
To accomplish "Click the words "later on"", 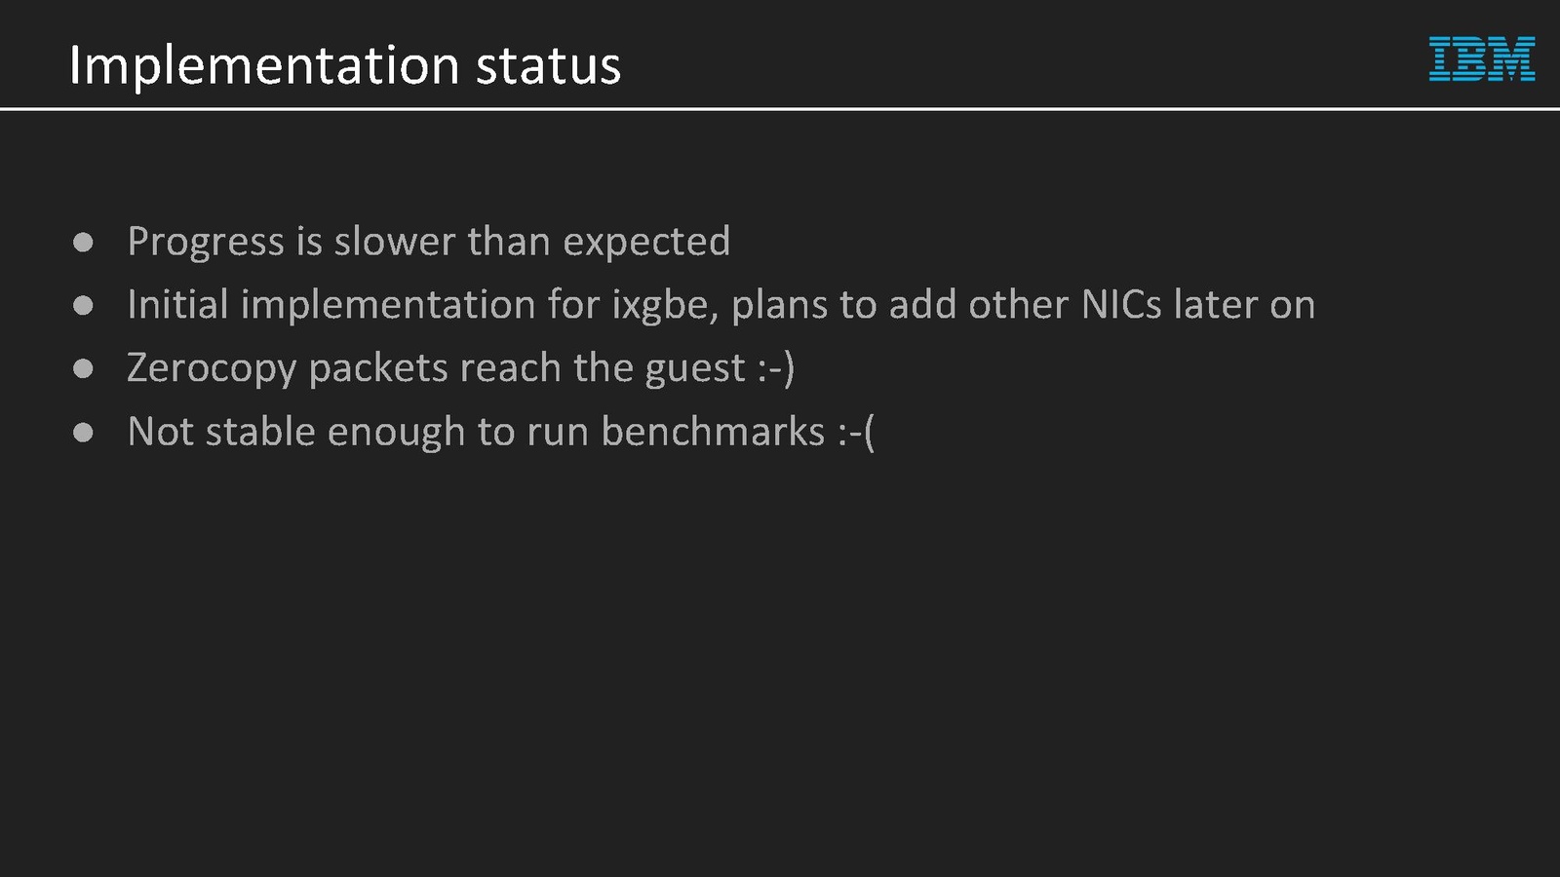I will point(1244,305).
